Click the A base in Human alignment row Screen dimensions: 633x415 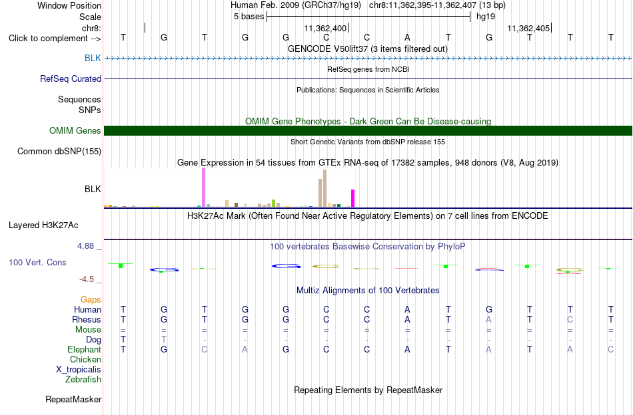point(407,309)
